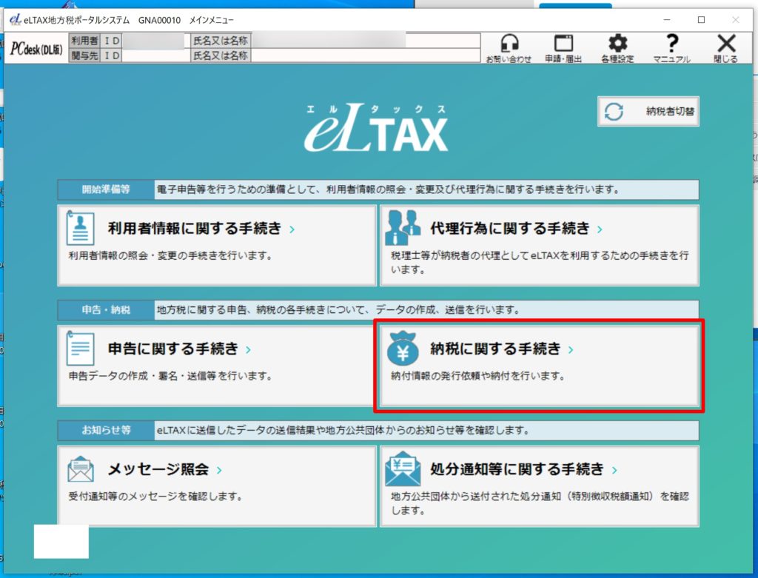758x578 pixels.
Task: Click the 閉じる X icon in toolbar
Action: tap(726, 44)
